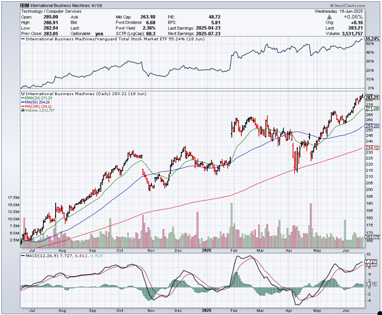Click the IBM/Vanguard Total Stock Market ETF panel title
The height and width of the screenshot is (315, 382).
tap(113, 39)
